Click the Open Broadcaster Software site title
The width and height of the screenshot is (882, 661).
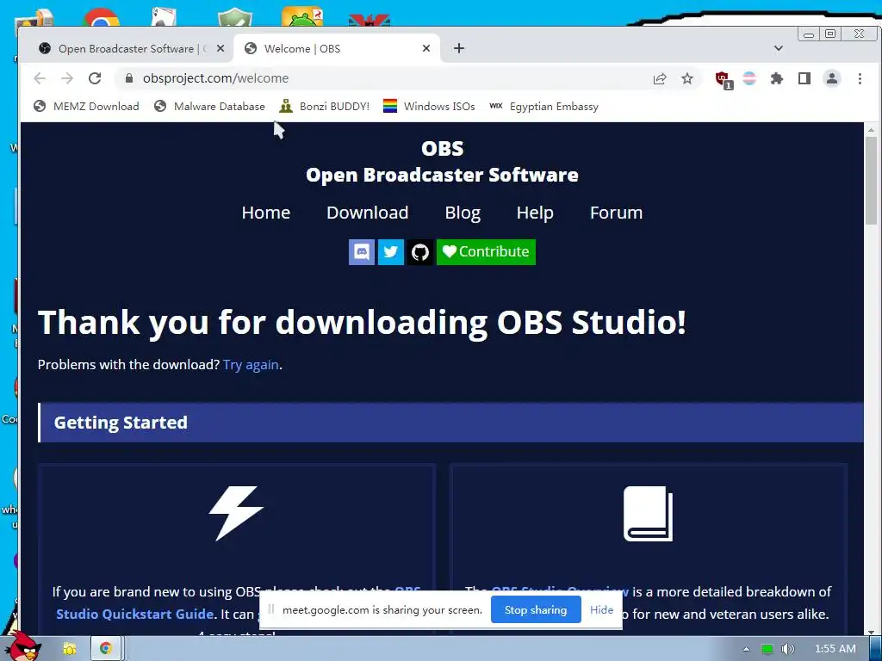(442, 175)
